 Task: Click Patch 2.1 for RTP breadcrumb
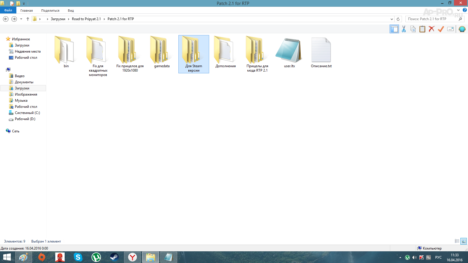point(121,19)
